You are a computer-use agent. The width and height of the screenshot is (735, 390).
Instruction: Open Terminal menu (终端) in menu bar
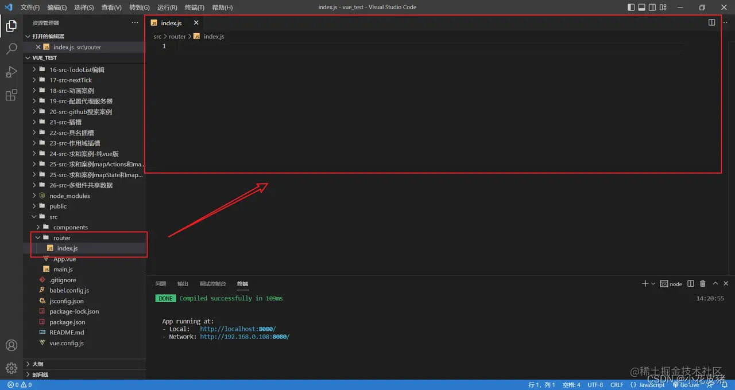click(195, 7)
